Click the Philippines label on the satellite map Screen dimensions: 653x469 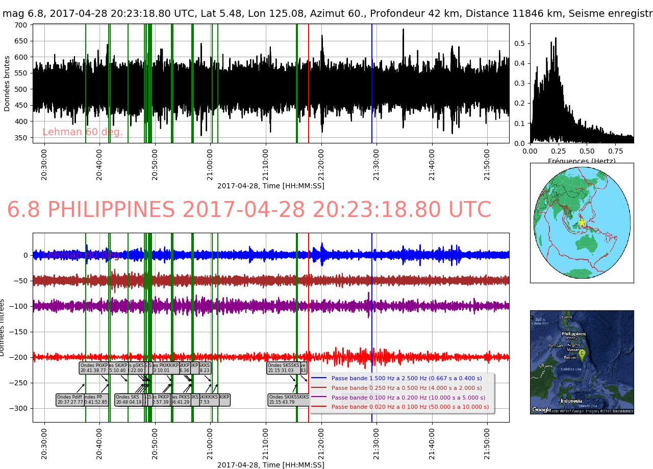click(x=574, y=334)
